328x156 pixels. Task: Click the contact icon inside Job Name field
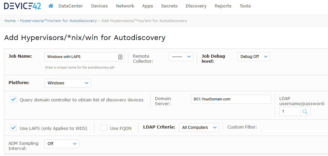click(x=120, y=57)
